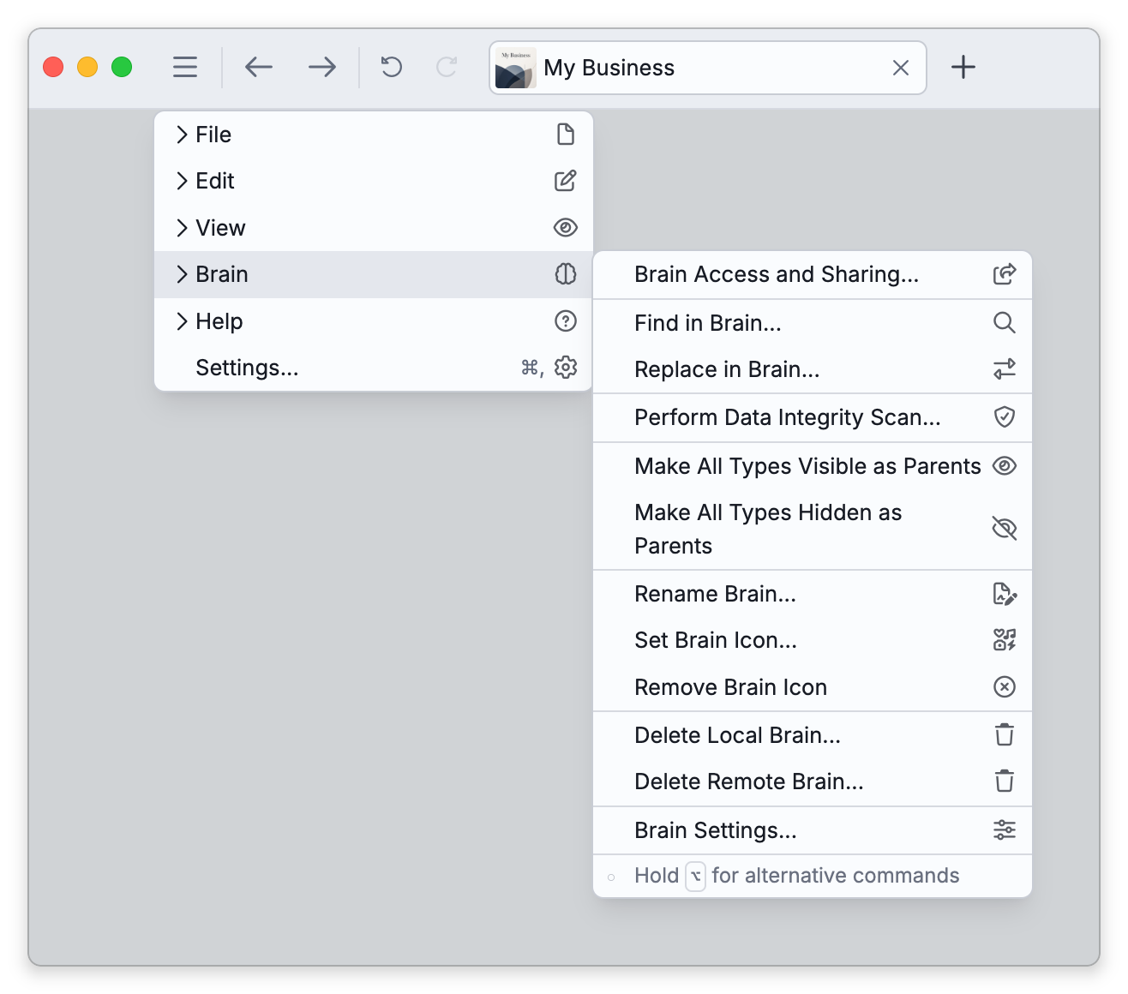
Task: Expand the Edit submenu chevron
Action: (182, 181)
